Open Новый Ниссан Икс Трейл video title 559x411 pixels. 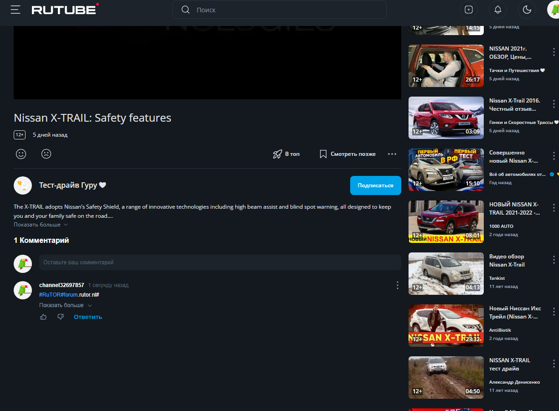point(515,313)
